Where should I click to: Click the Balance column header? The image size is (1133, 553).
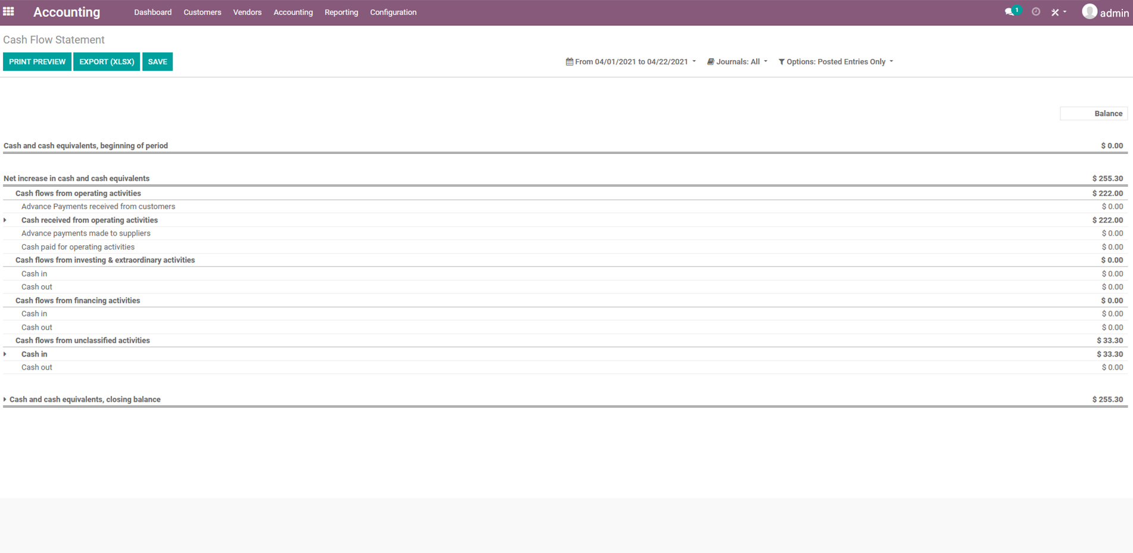1107,114
